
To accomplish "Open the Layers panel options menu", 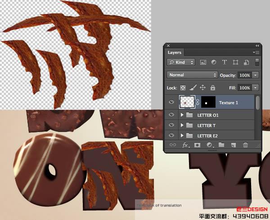I will click(x=256, y=53).
